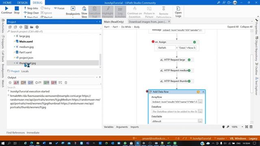Toggle Show All Files icon in Project panel
The width and height of the screenshot is (260, 146).
pyautogui.click(x=26, y=27)
